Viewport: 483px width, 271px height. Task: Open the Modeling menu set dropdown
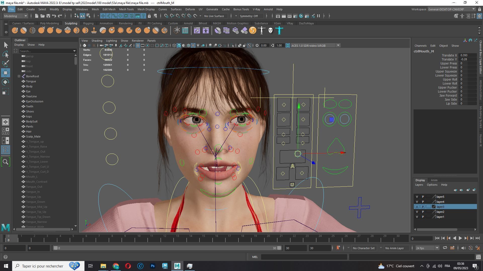coord(16,16)
